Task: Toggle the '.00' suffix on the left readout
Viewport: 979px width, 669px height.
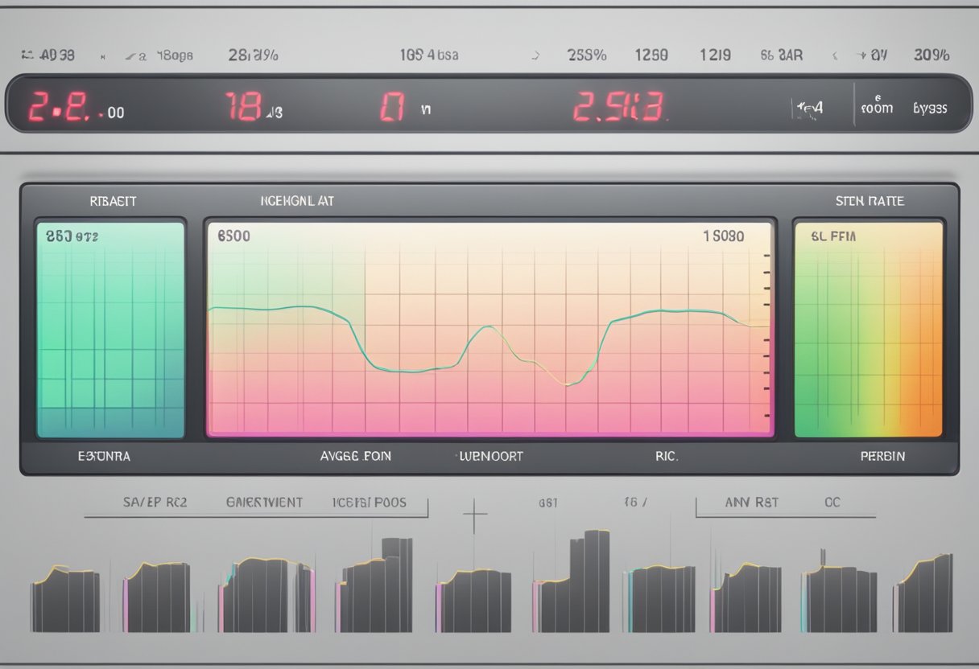Action: point(111,113)
